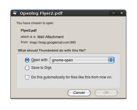Click the which is a: label
The width and height of the screenshot is (137, 110).
28,37
